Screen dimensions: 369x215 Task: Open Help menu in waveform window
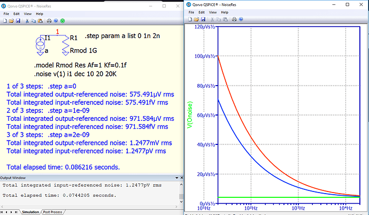227,12
